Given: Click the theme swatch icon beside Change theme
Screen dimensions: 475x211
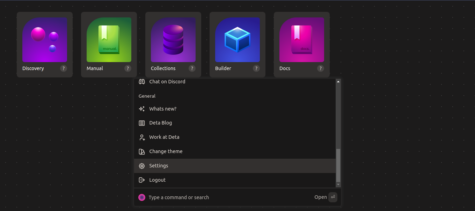Looking at the screenshot, I should click(142, 152).
